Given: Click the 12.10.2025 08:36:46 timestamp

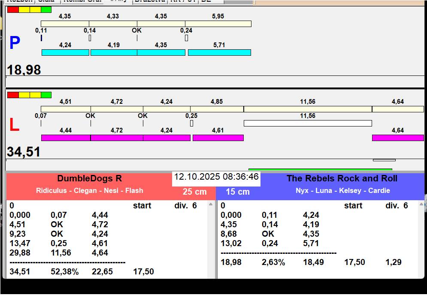Looking at the screenshot, I should click(x=216, y=177).
